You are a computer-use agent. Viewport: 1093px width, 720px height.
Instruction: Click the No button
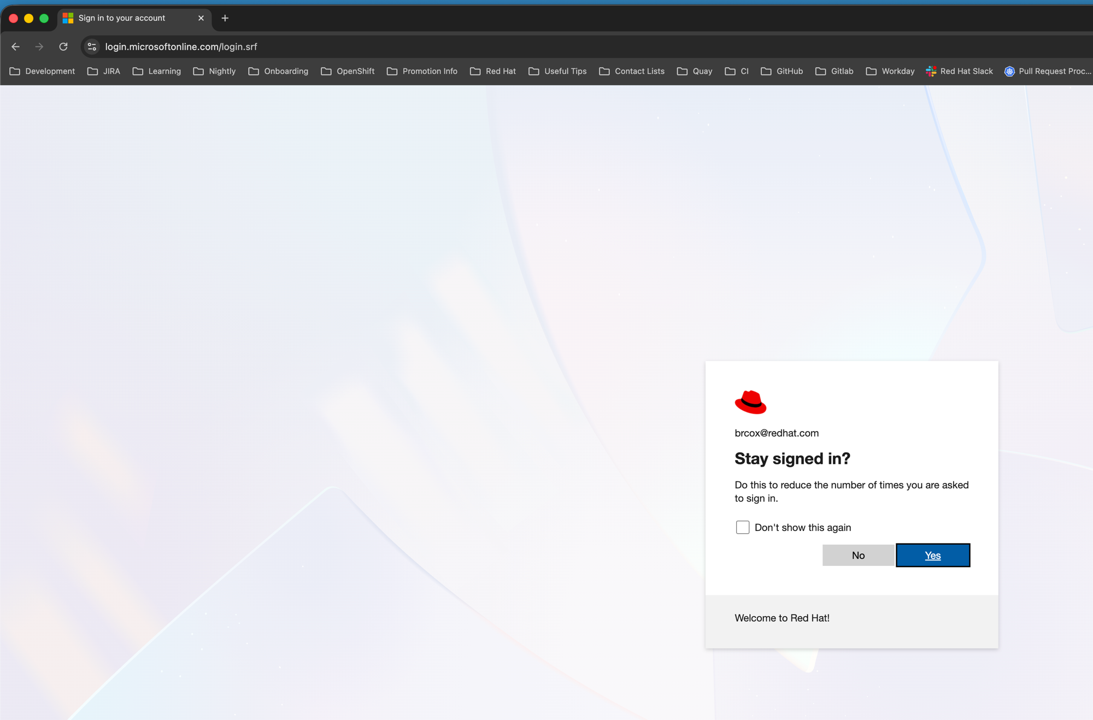point(858,555)
